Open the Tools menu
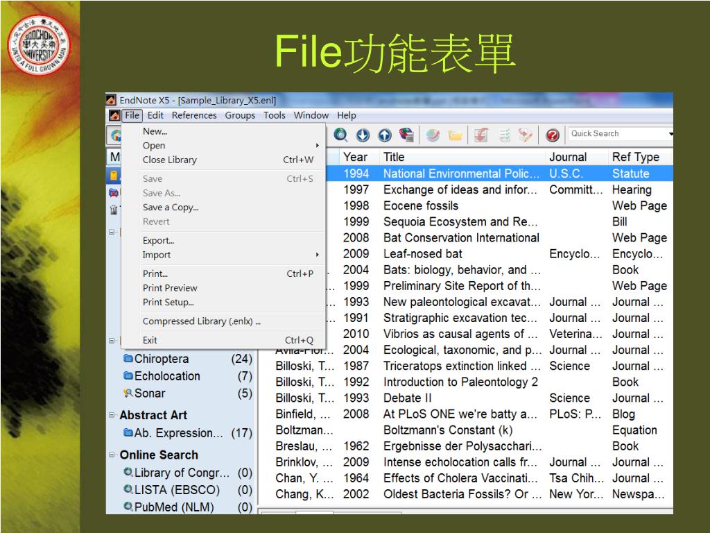Image resolution: width=710 pixels, height=533 pixels. (275, 115)
